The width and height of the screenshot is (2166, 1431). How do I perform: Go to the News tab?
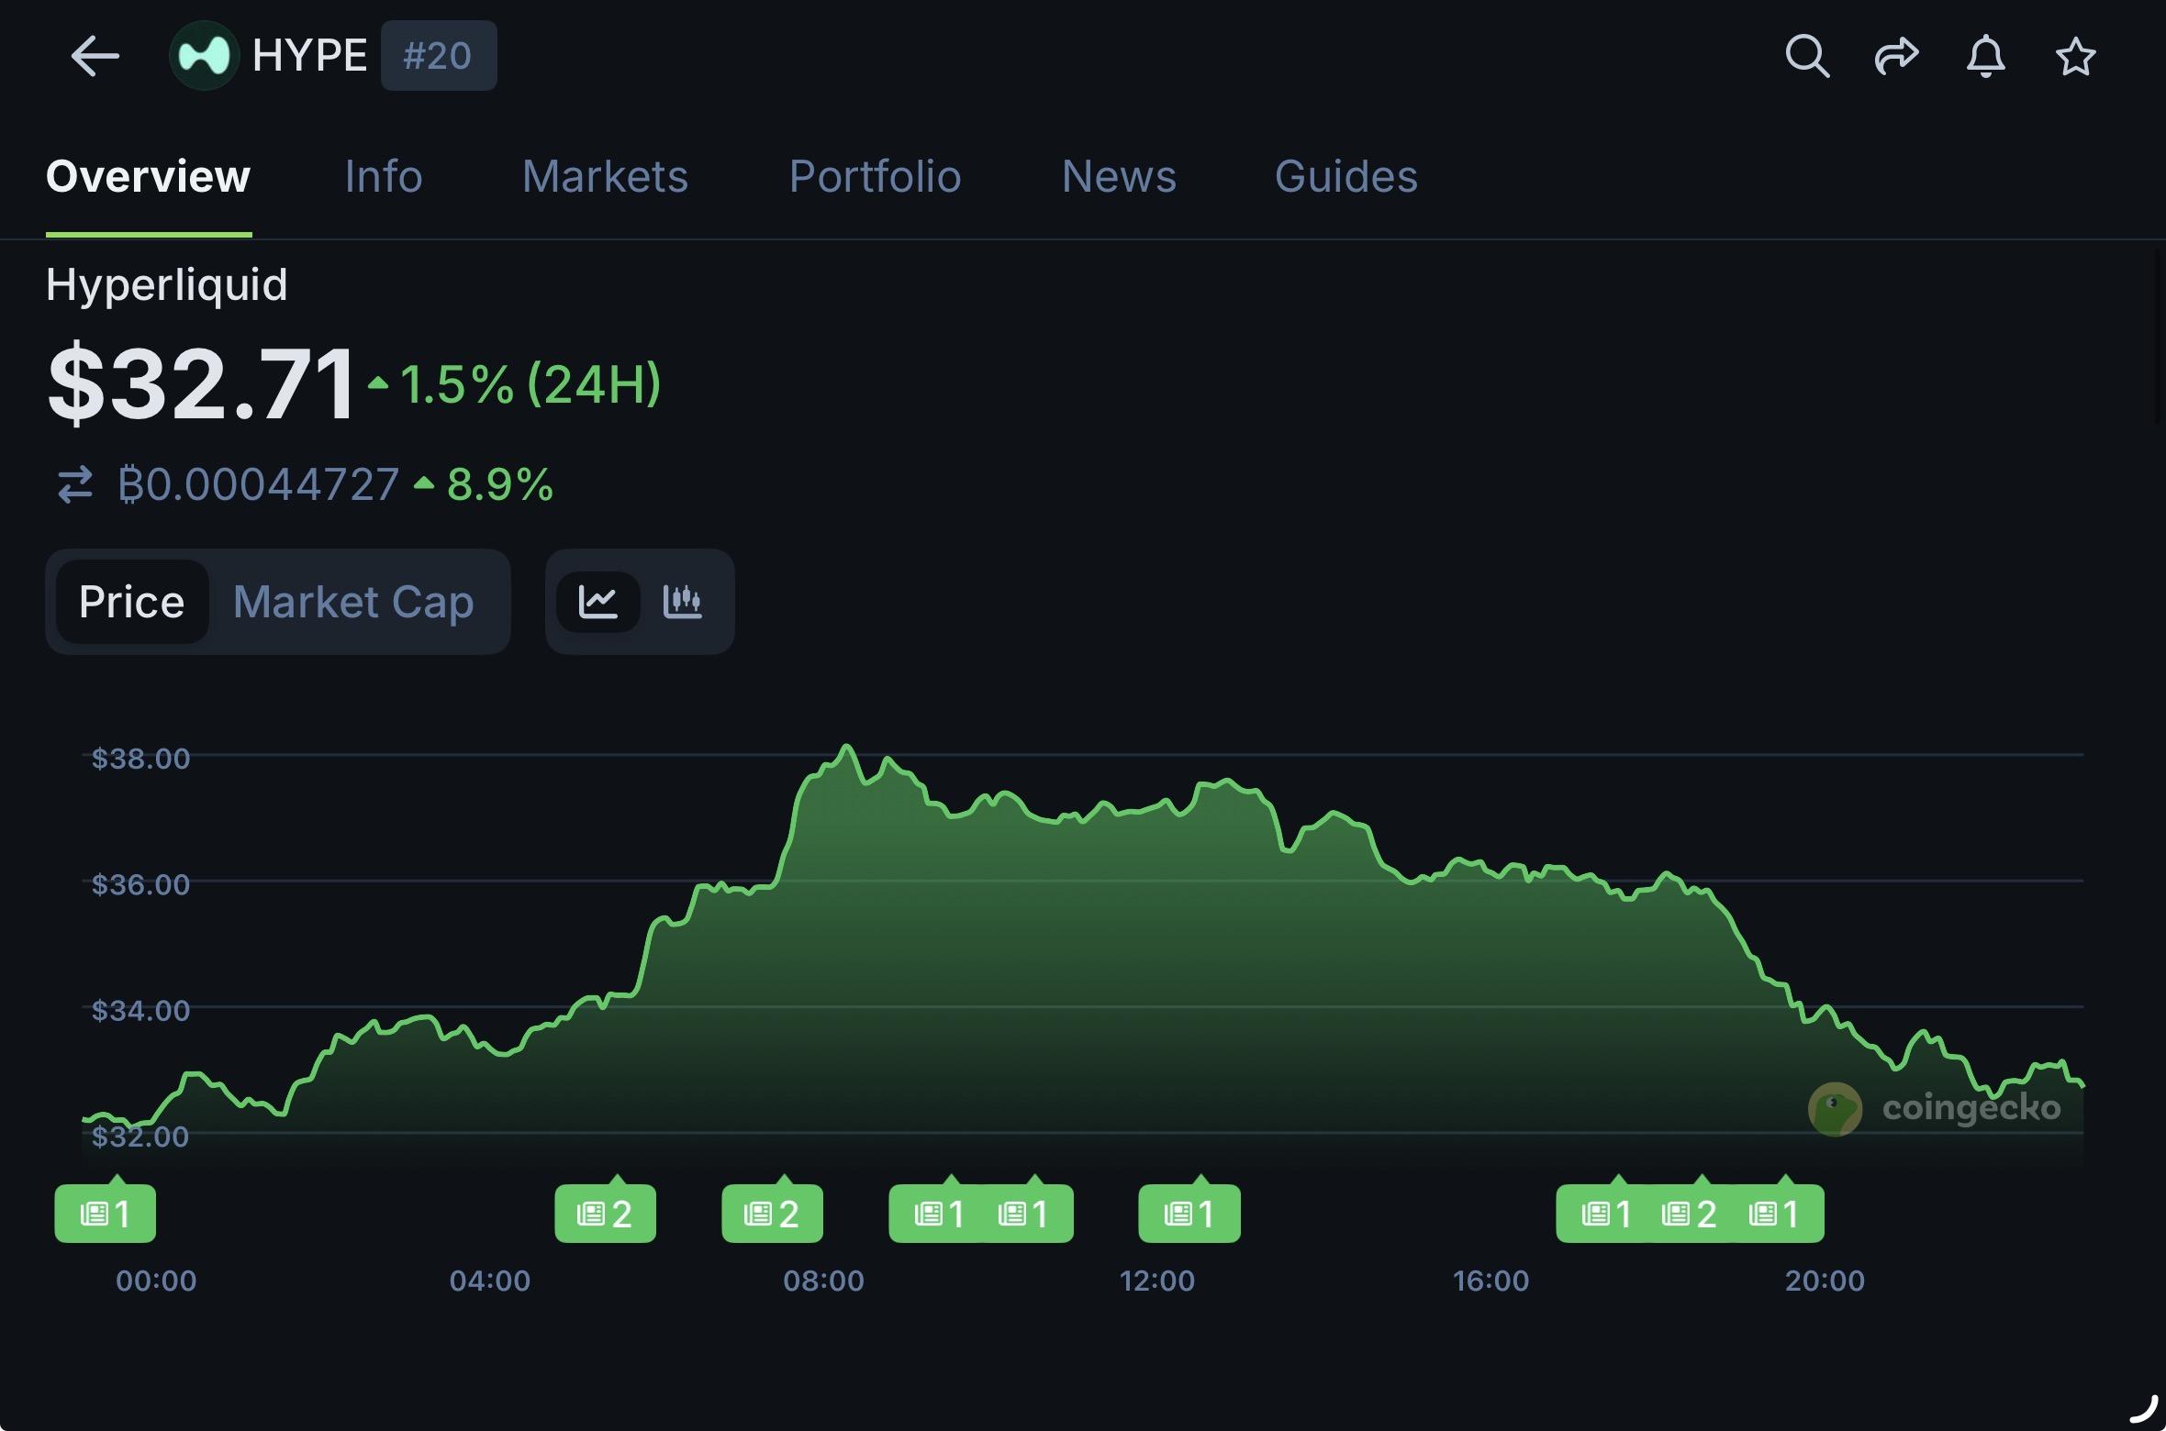click(x=1119, y=176)
